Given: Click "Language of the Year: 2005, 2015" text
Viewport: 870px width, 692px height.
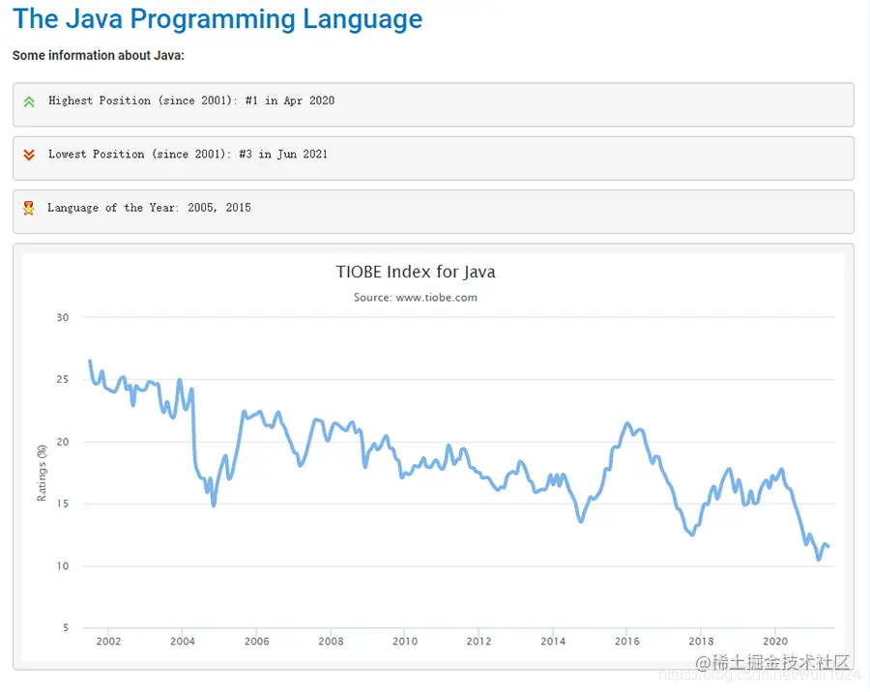Looking at the screenshot, I should (x=149, y=208).
